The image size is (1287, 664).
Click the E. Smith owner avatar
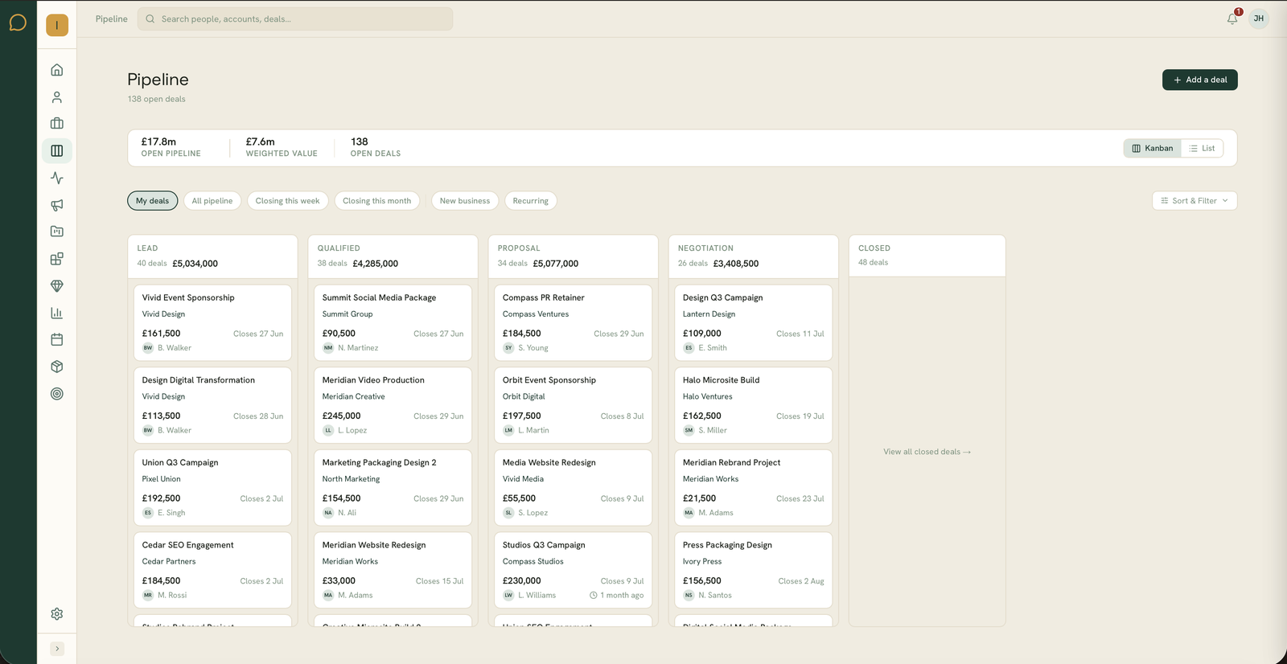[689, 348]
